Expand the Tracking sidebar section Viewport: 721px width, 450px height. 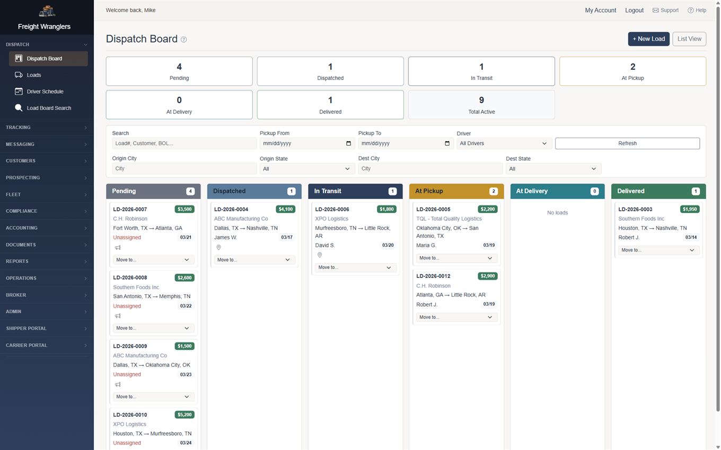click(47, 128)
